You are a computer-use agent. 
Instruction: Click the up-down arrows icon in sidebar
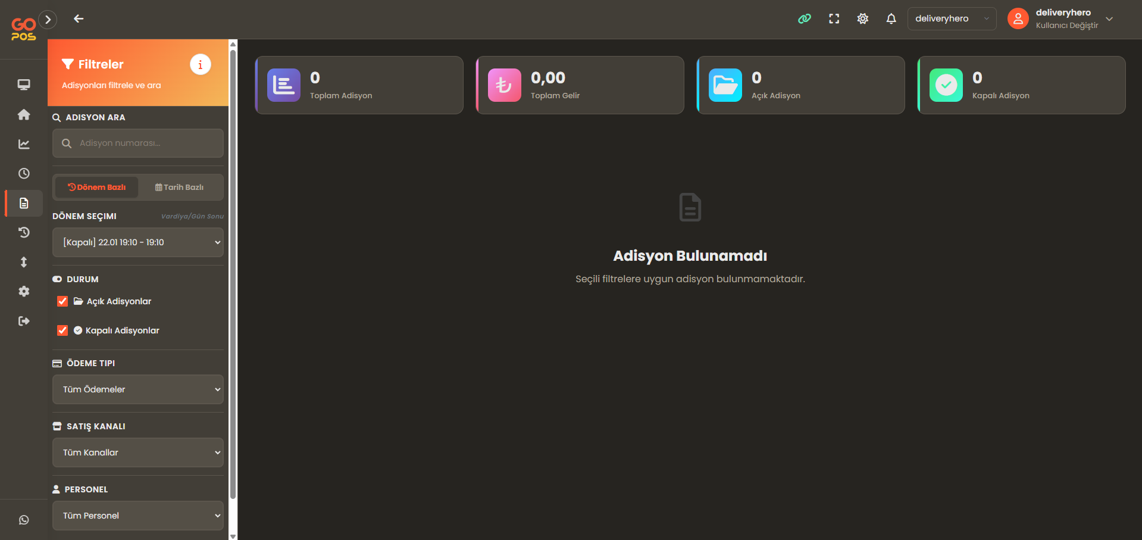click(24, 262)
